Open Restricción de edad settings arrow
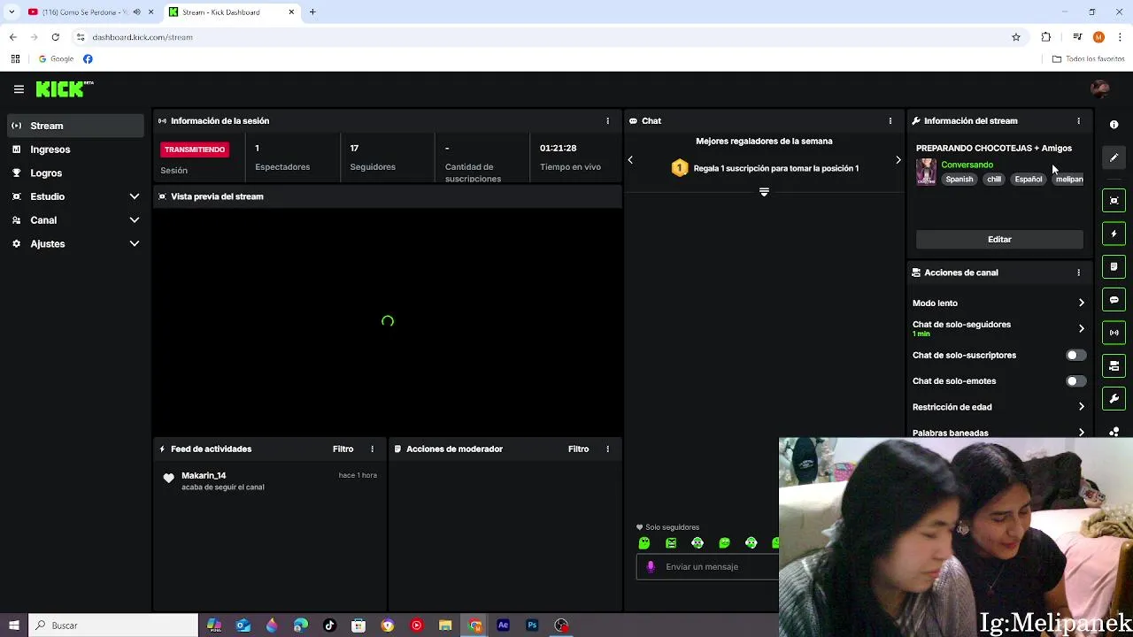Viewport: 1133px width, 637px height. [1081, 407]
